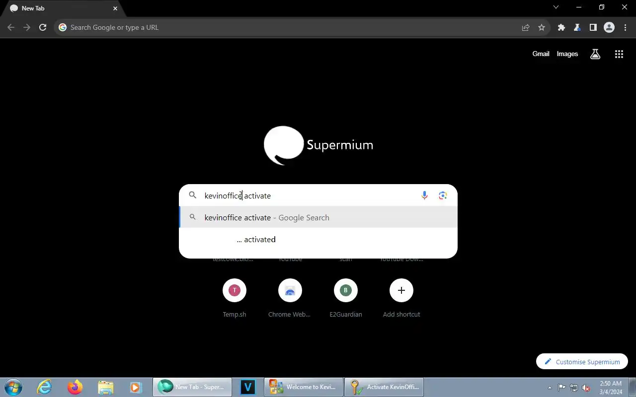Select the '... activated' suggestion
This screenshot has height=397, width=636.
(318, 239)
